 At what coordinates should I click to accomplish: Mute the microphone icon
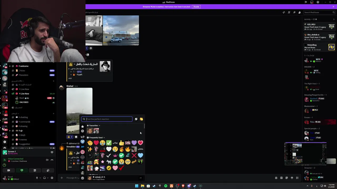pos(37,178)
